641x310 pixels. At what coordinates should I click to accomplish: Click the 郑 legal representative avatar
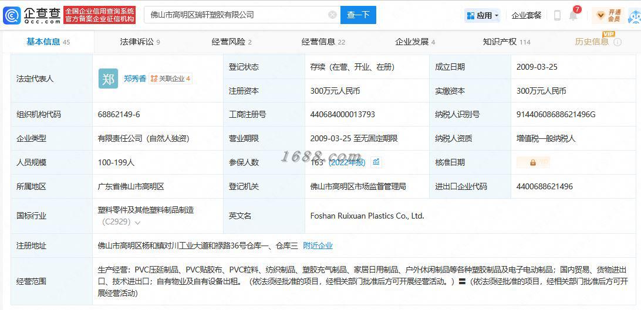pyautogui.click(x=109, y=79)
